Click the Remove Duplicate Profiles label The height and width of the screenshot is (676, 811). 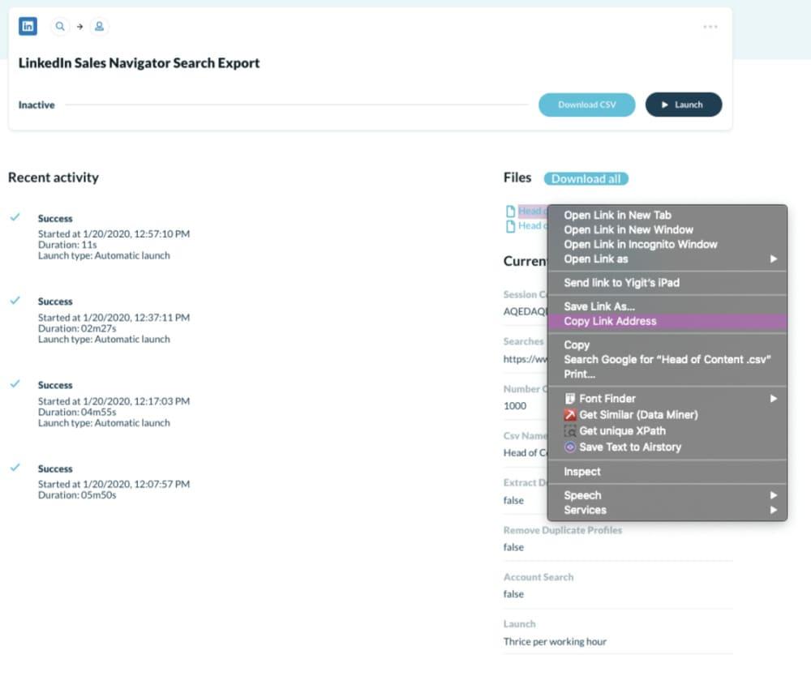pos(563,530)
